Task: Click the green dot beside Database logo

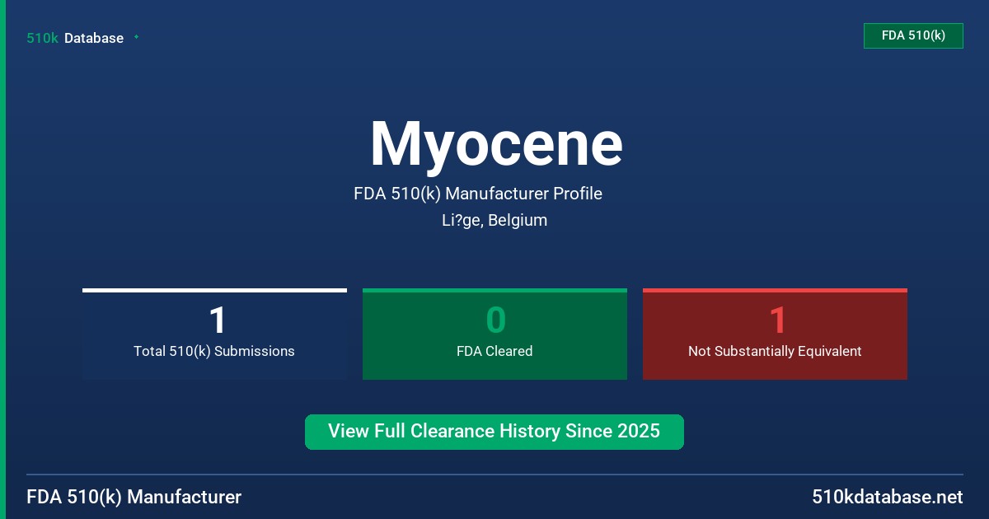Action: (136, 37)
